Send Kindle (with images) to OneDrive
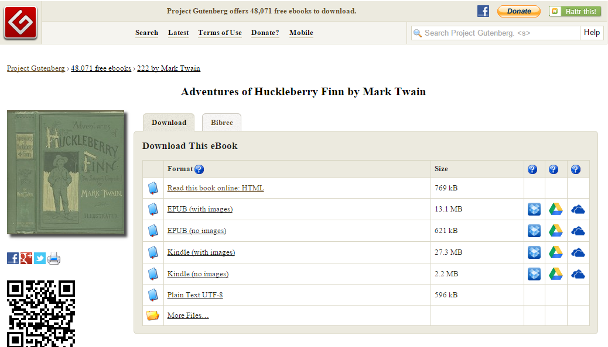 [x=578, y=253]
